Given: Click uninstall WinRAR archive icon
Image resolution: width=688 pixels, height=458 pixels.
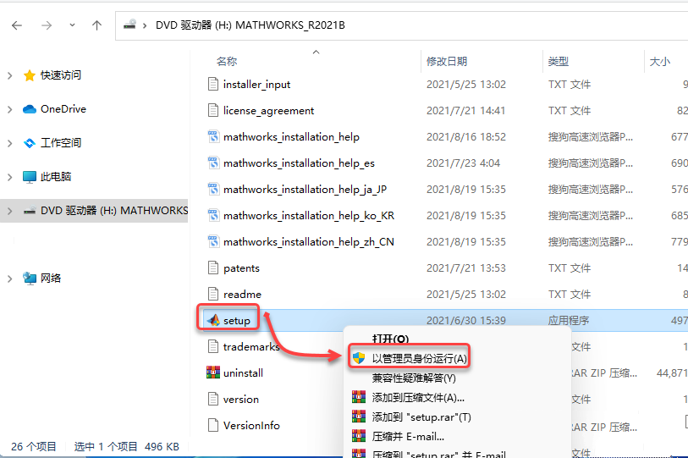Looking at the screenshot, I should [x=213, y=372].
